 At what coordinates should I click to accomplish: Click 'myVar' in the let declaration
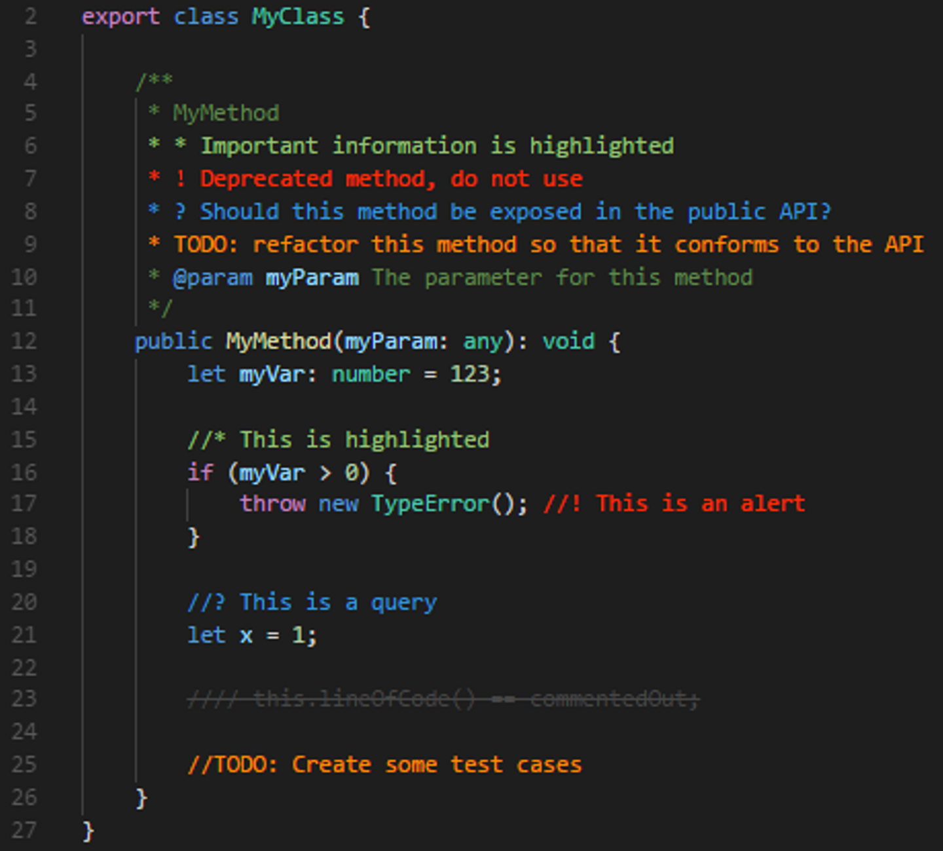click(x=272, y=374)
